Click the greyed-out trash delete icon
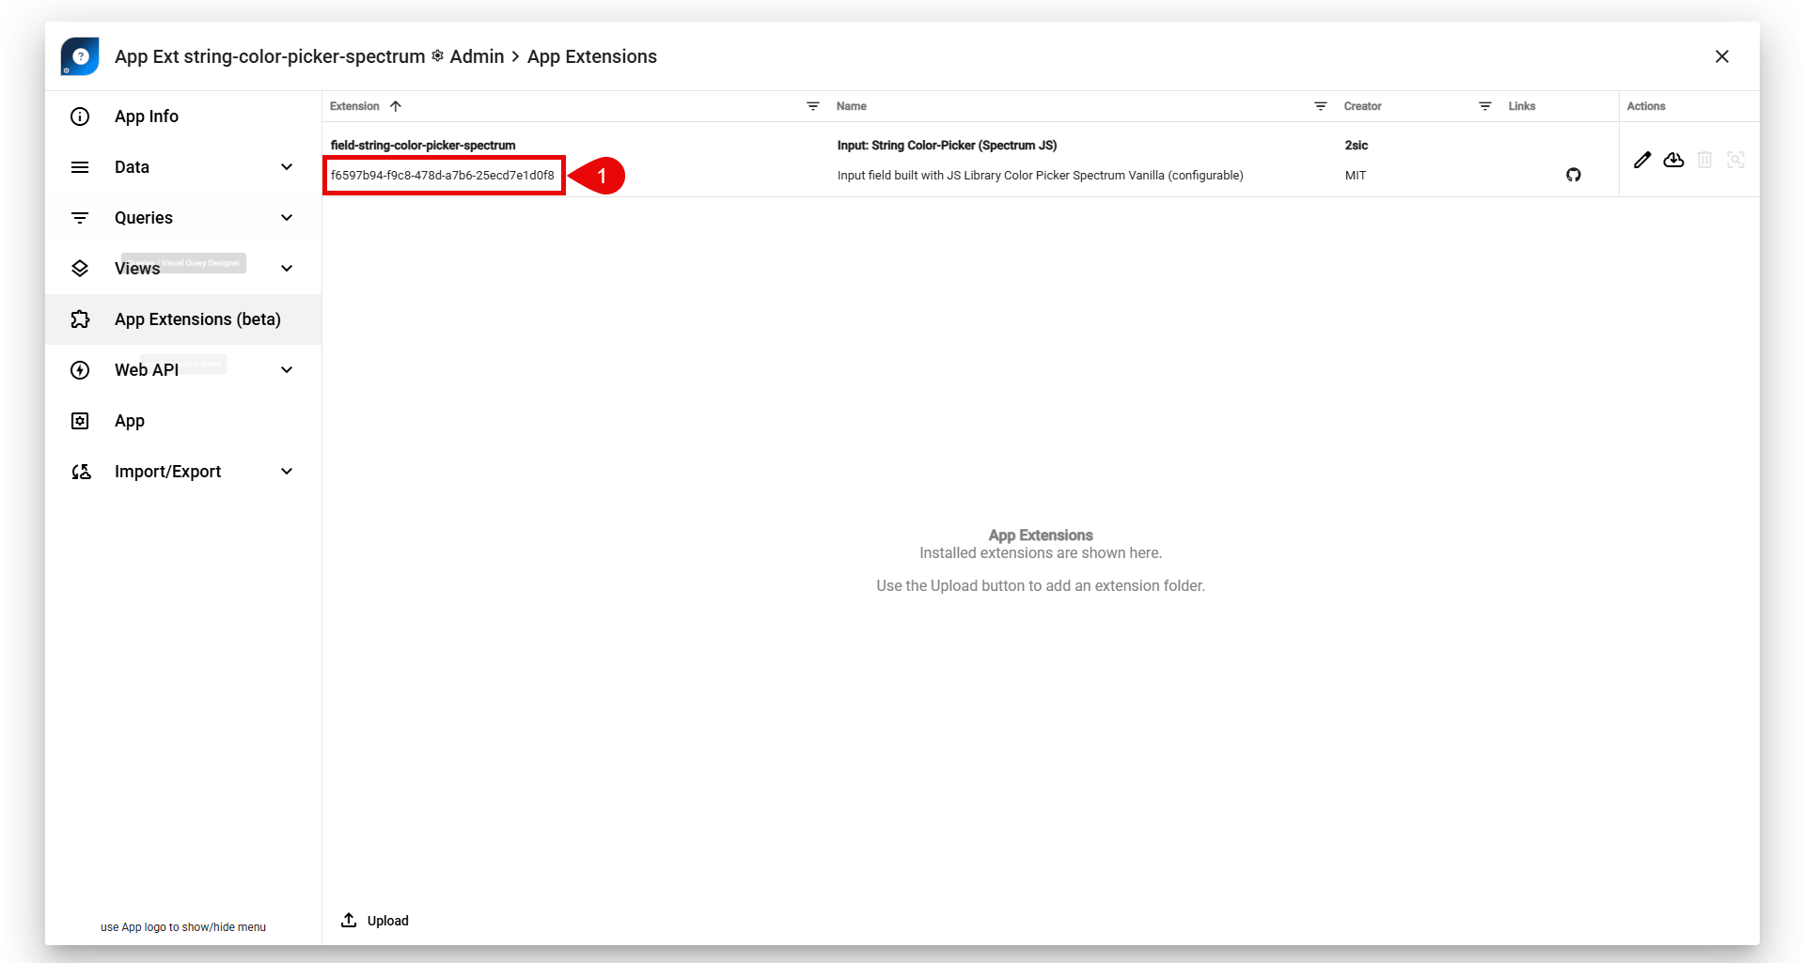This screenshot has height=963, width=1803. (x=1704, y=160)
